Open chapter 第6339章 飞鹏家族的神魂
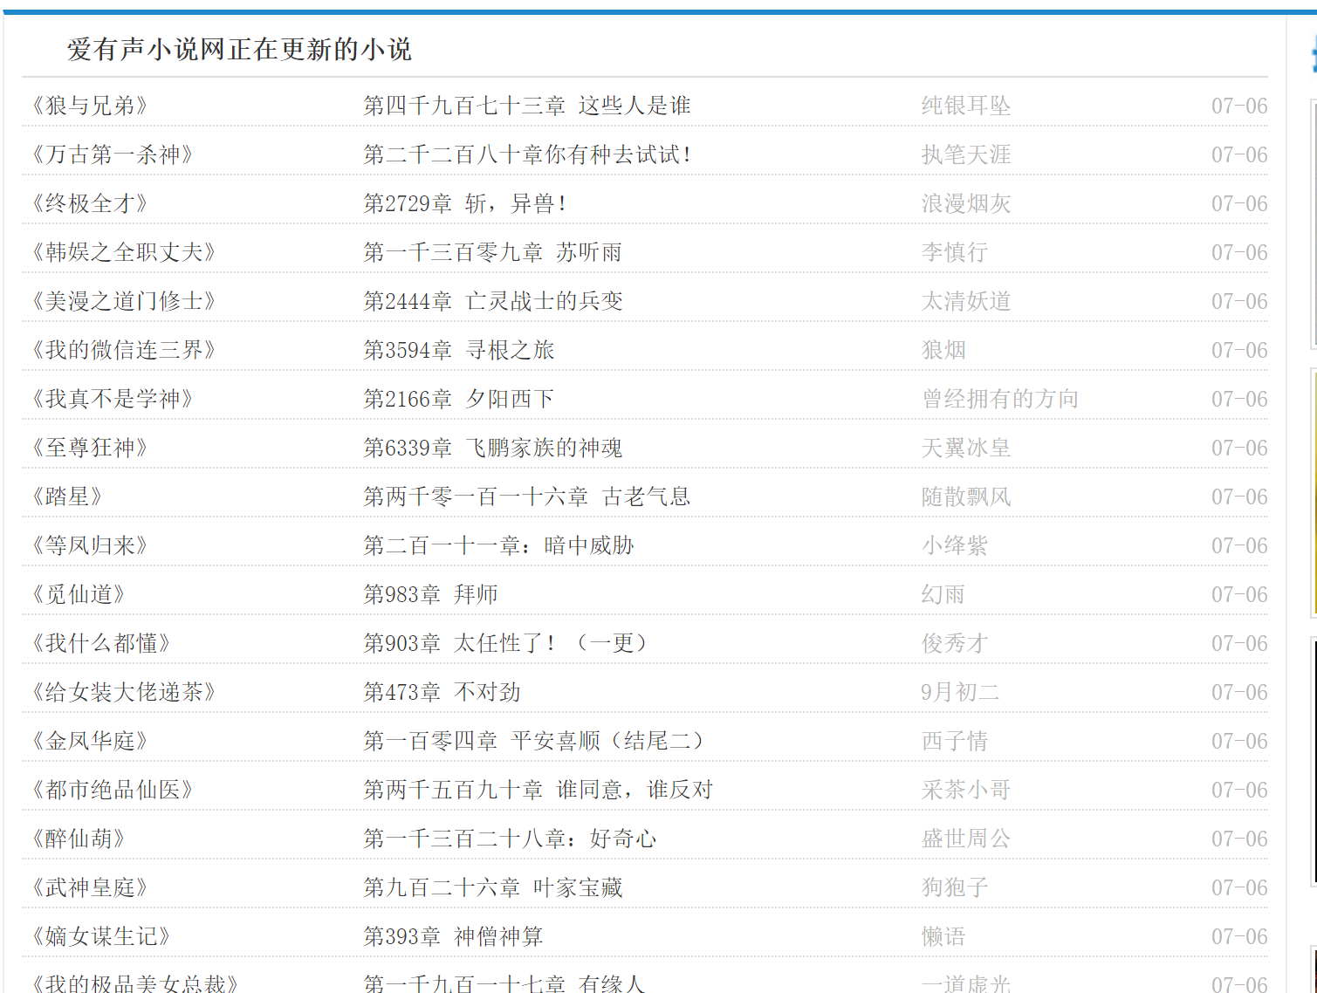 click(493, 448)
